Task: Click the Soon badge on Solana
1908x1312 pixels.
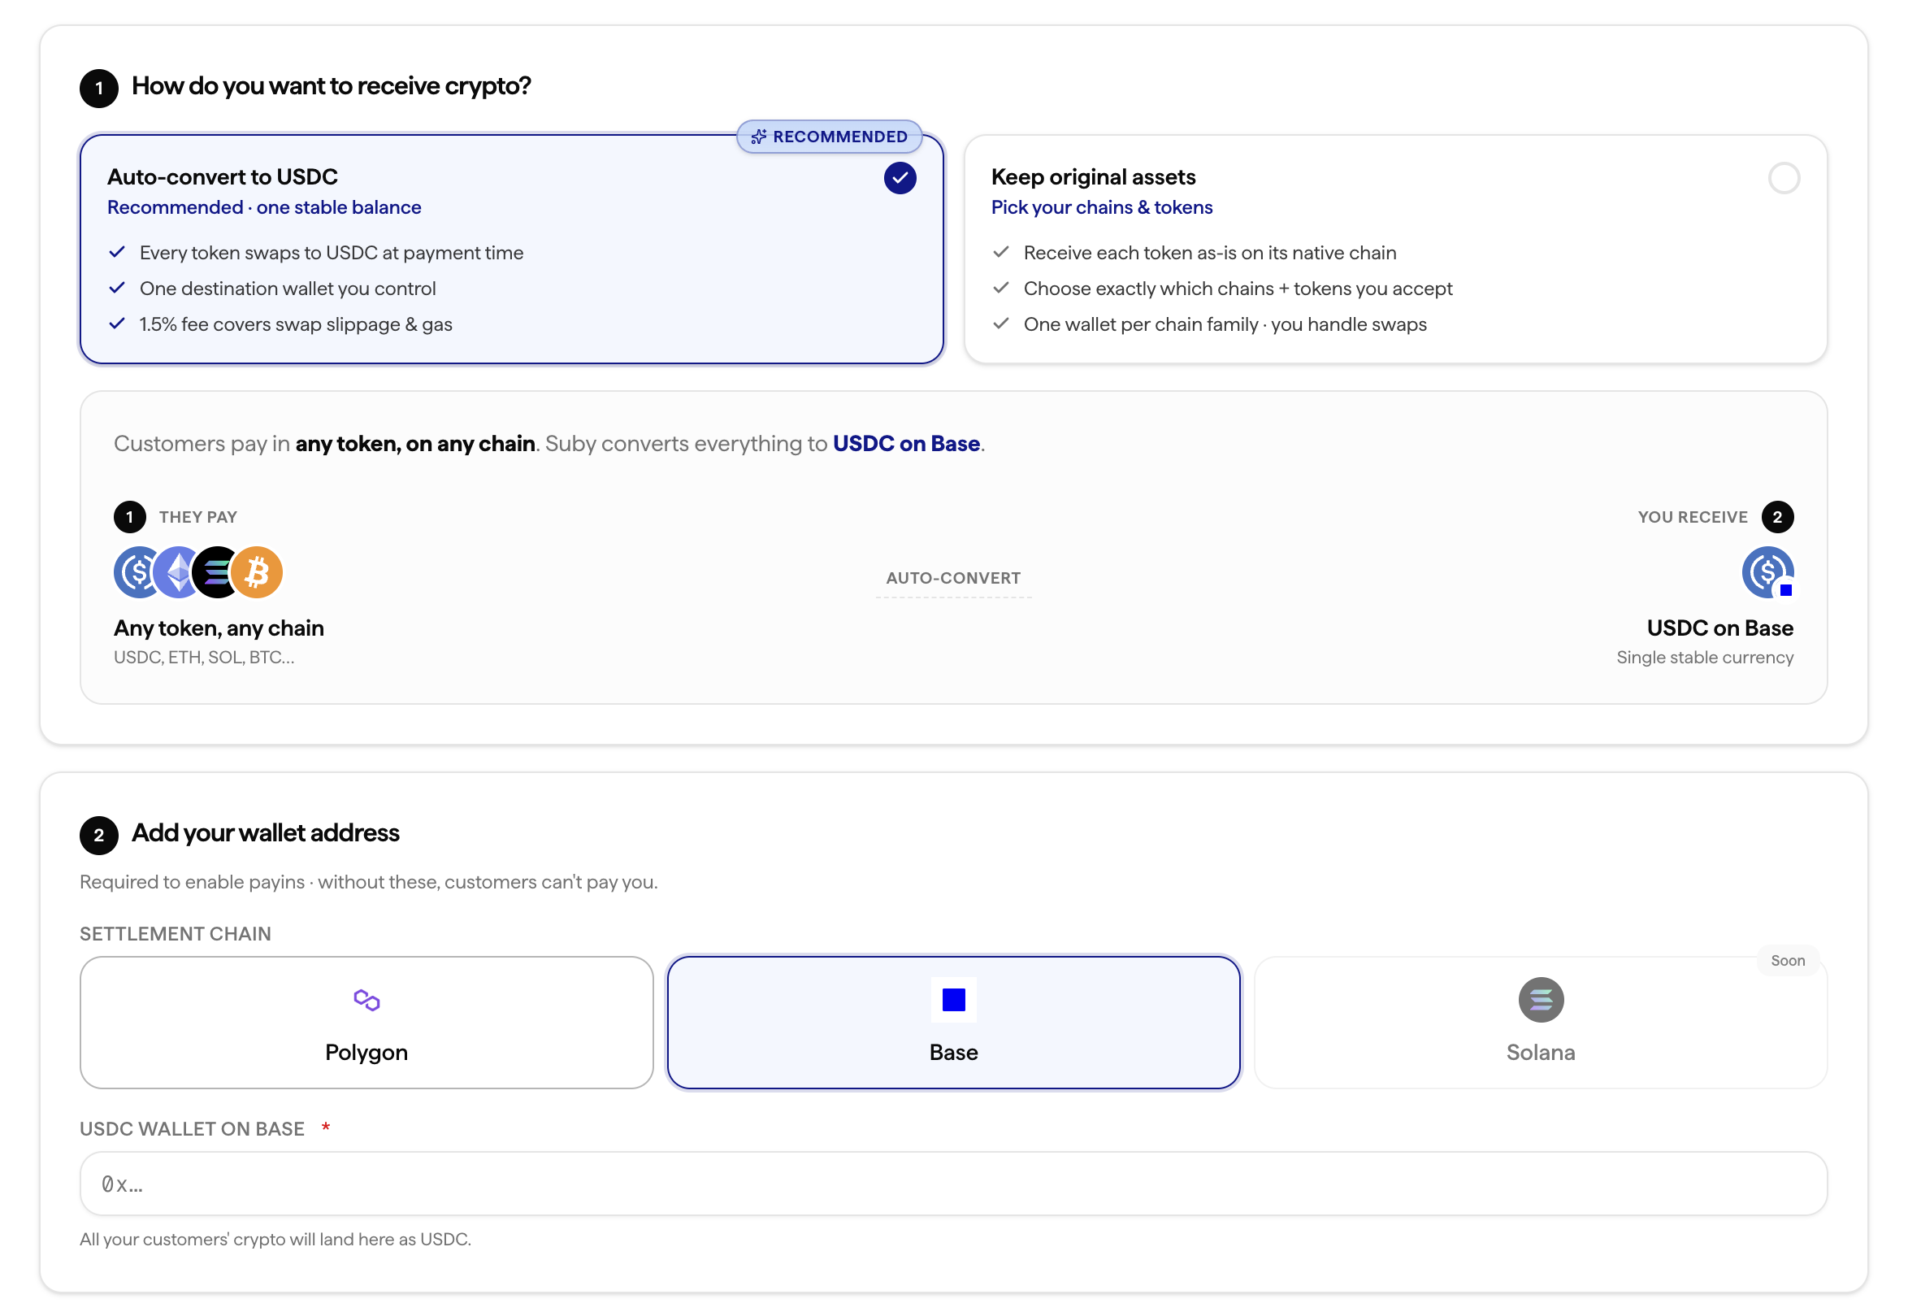Action: [x=1787, y=960]
